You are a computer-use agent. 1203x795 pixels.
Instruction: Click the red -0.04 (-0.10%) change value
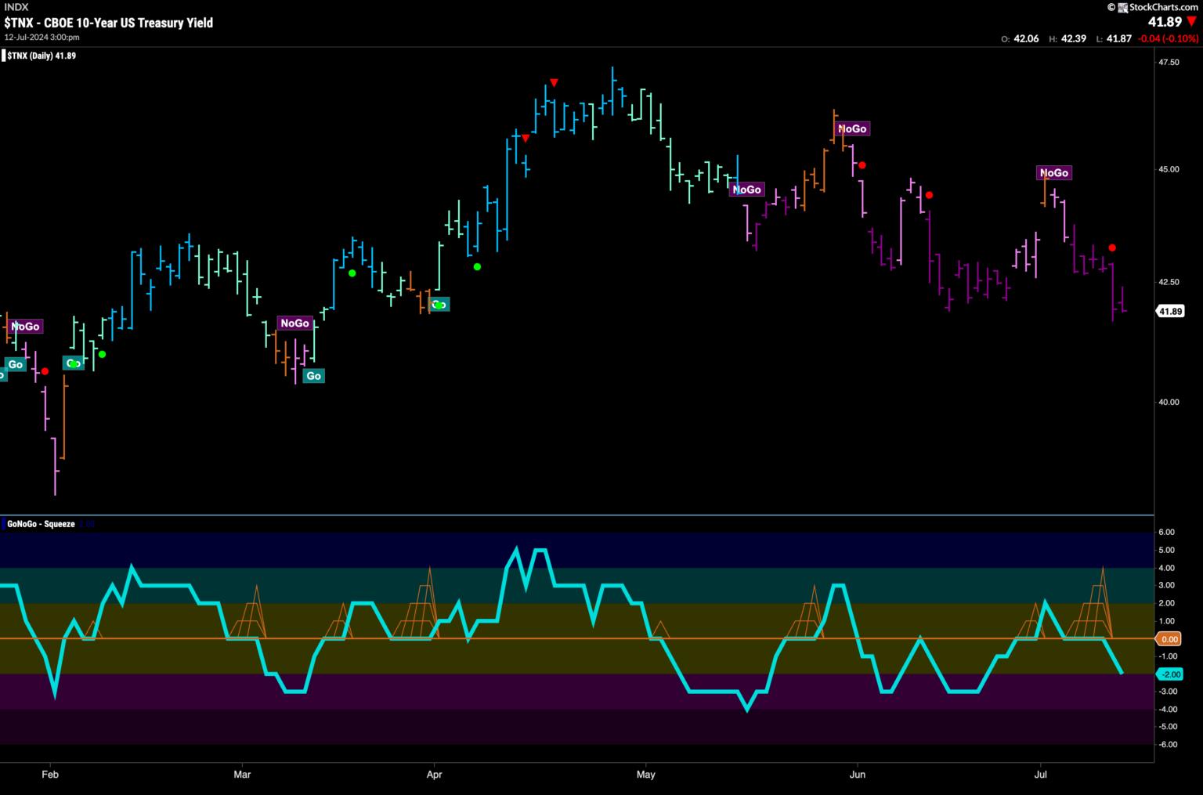click(1167, 38)
